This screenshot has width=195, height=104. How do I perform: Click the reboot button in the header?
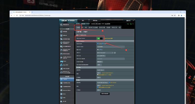pyautogui.click(x=95, y=21)
